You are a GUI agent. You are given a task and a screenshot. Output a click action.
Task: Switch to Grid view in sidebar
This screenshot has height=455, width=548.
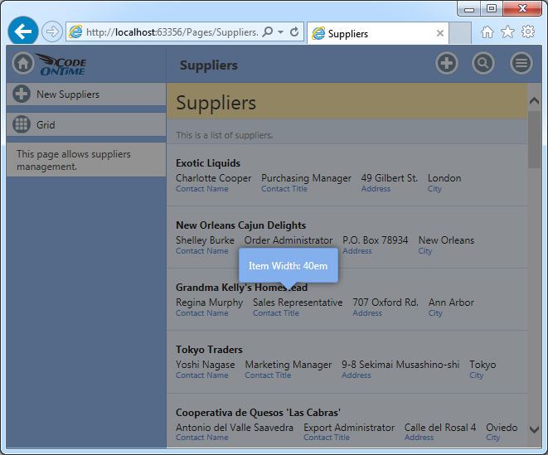[46, 125]
